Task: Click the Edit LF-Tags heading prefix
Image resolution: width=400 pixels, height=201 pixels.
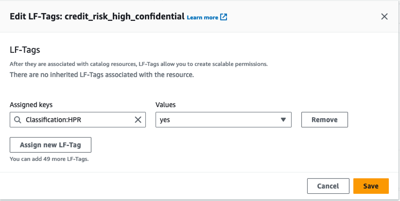Action: 35,17
